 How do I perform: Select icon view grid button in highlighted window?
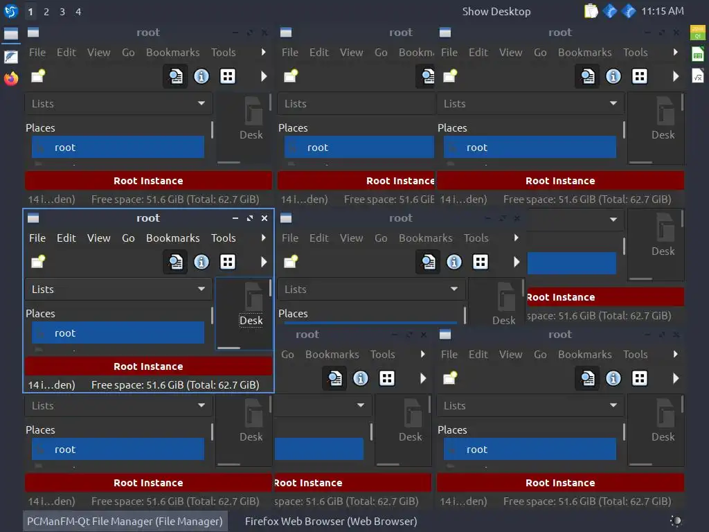click(227, 262)
